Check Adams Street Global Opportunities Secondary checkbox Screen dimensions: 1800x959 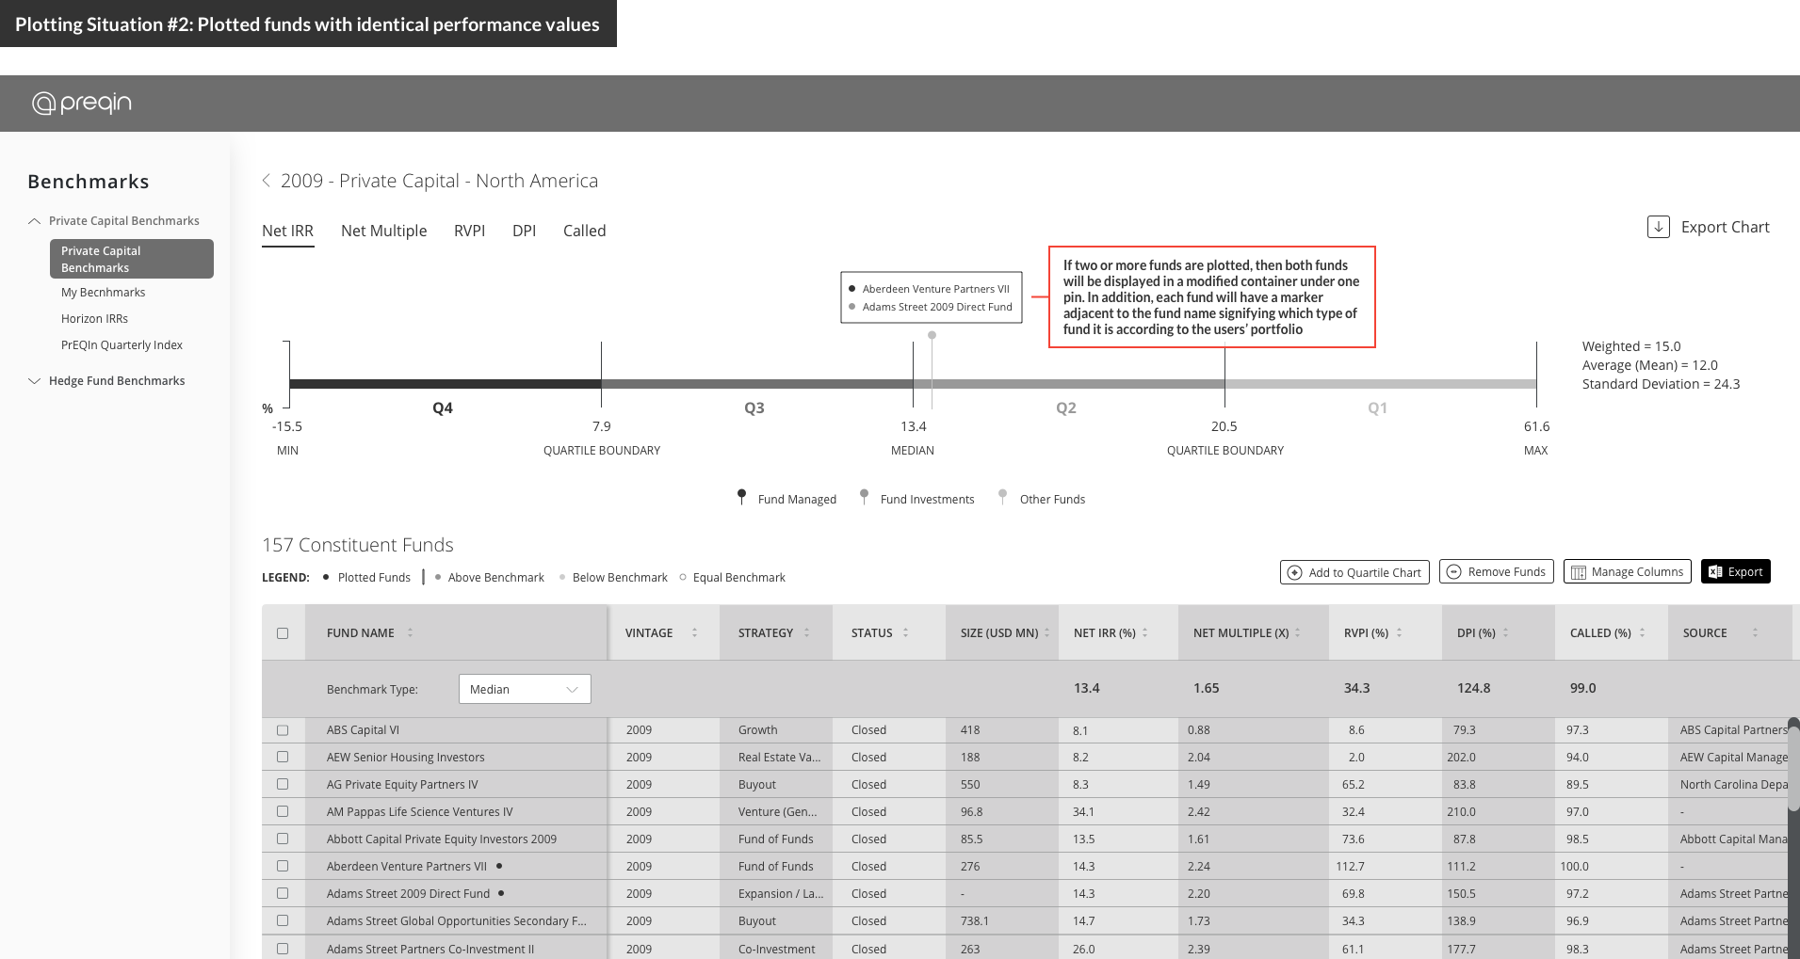click(x=283, y=920)
